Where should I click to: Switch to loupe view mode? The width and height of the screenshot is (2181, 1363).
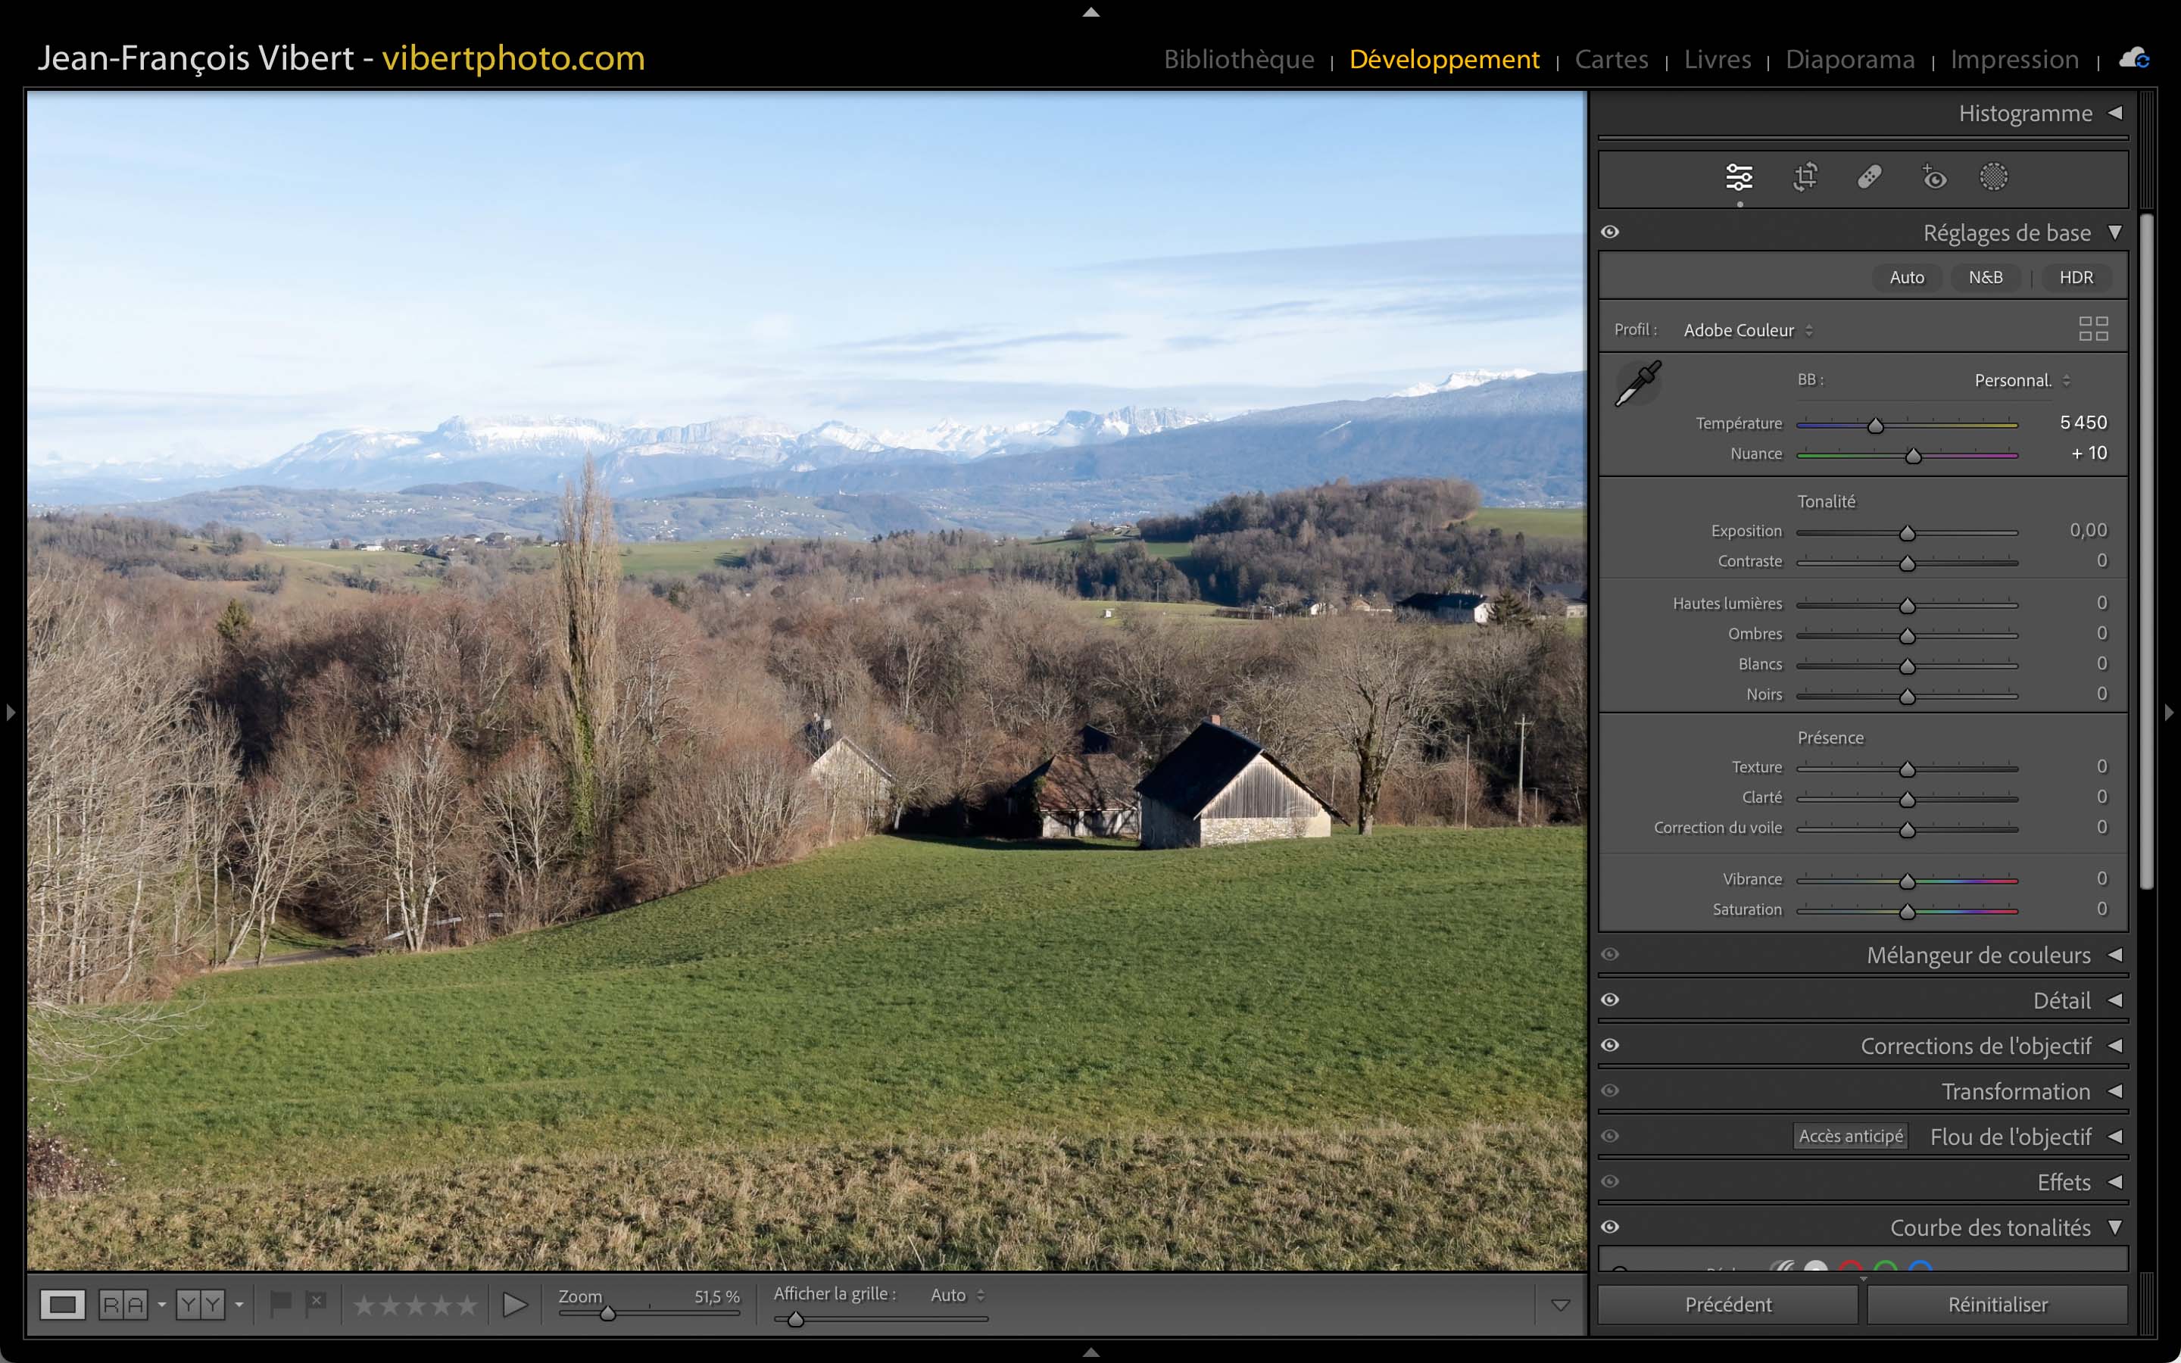[x=62, y=1305]
